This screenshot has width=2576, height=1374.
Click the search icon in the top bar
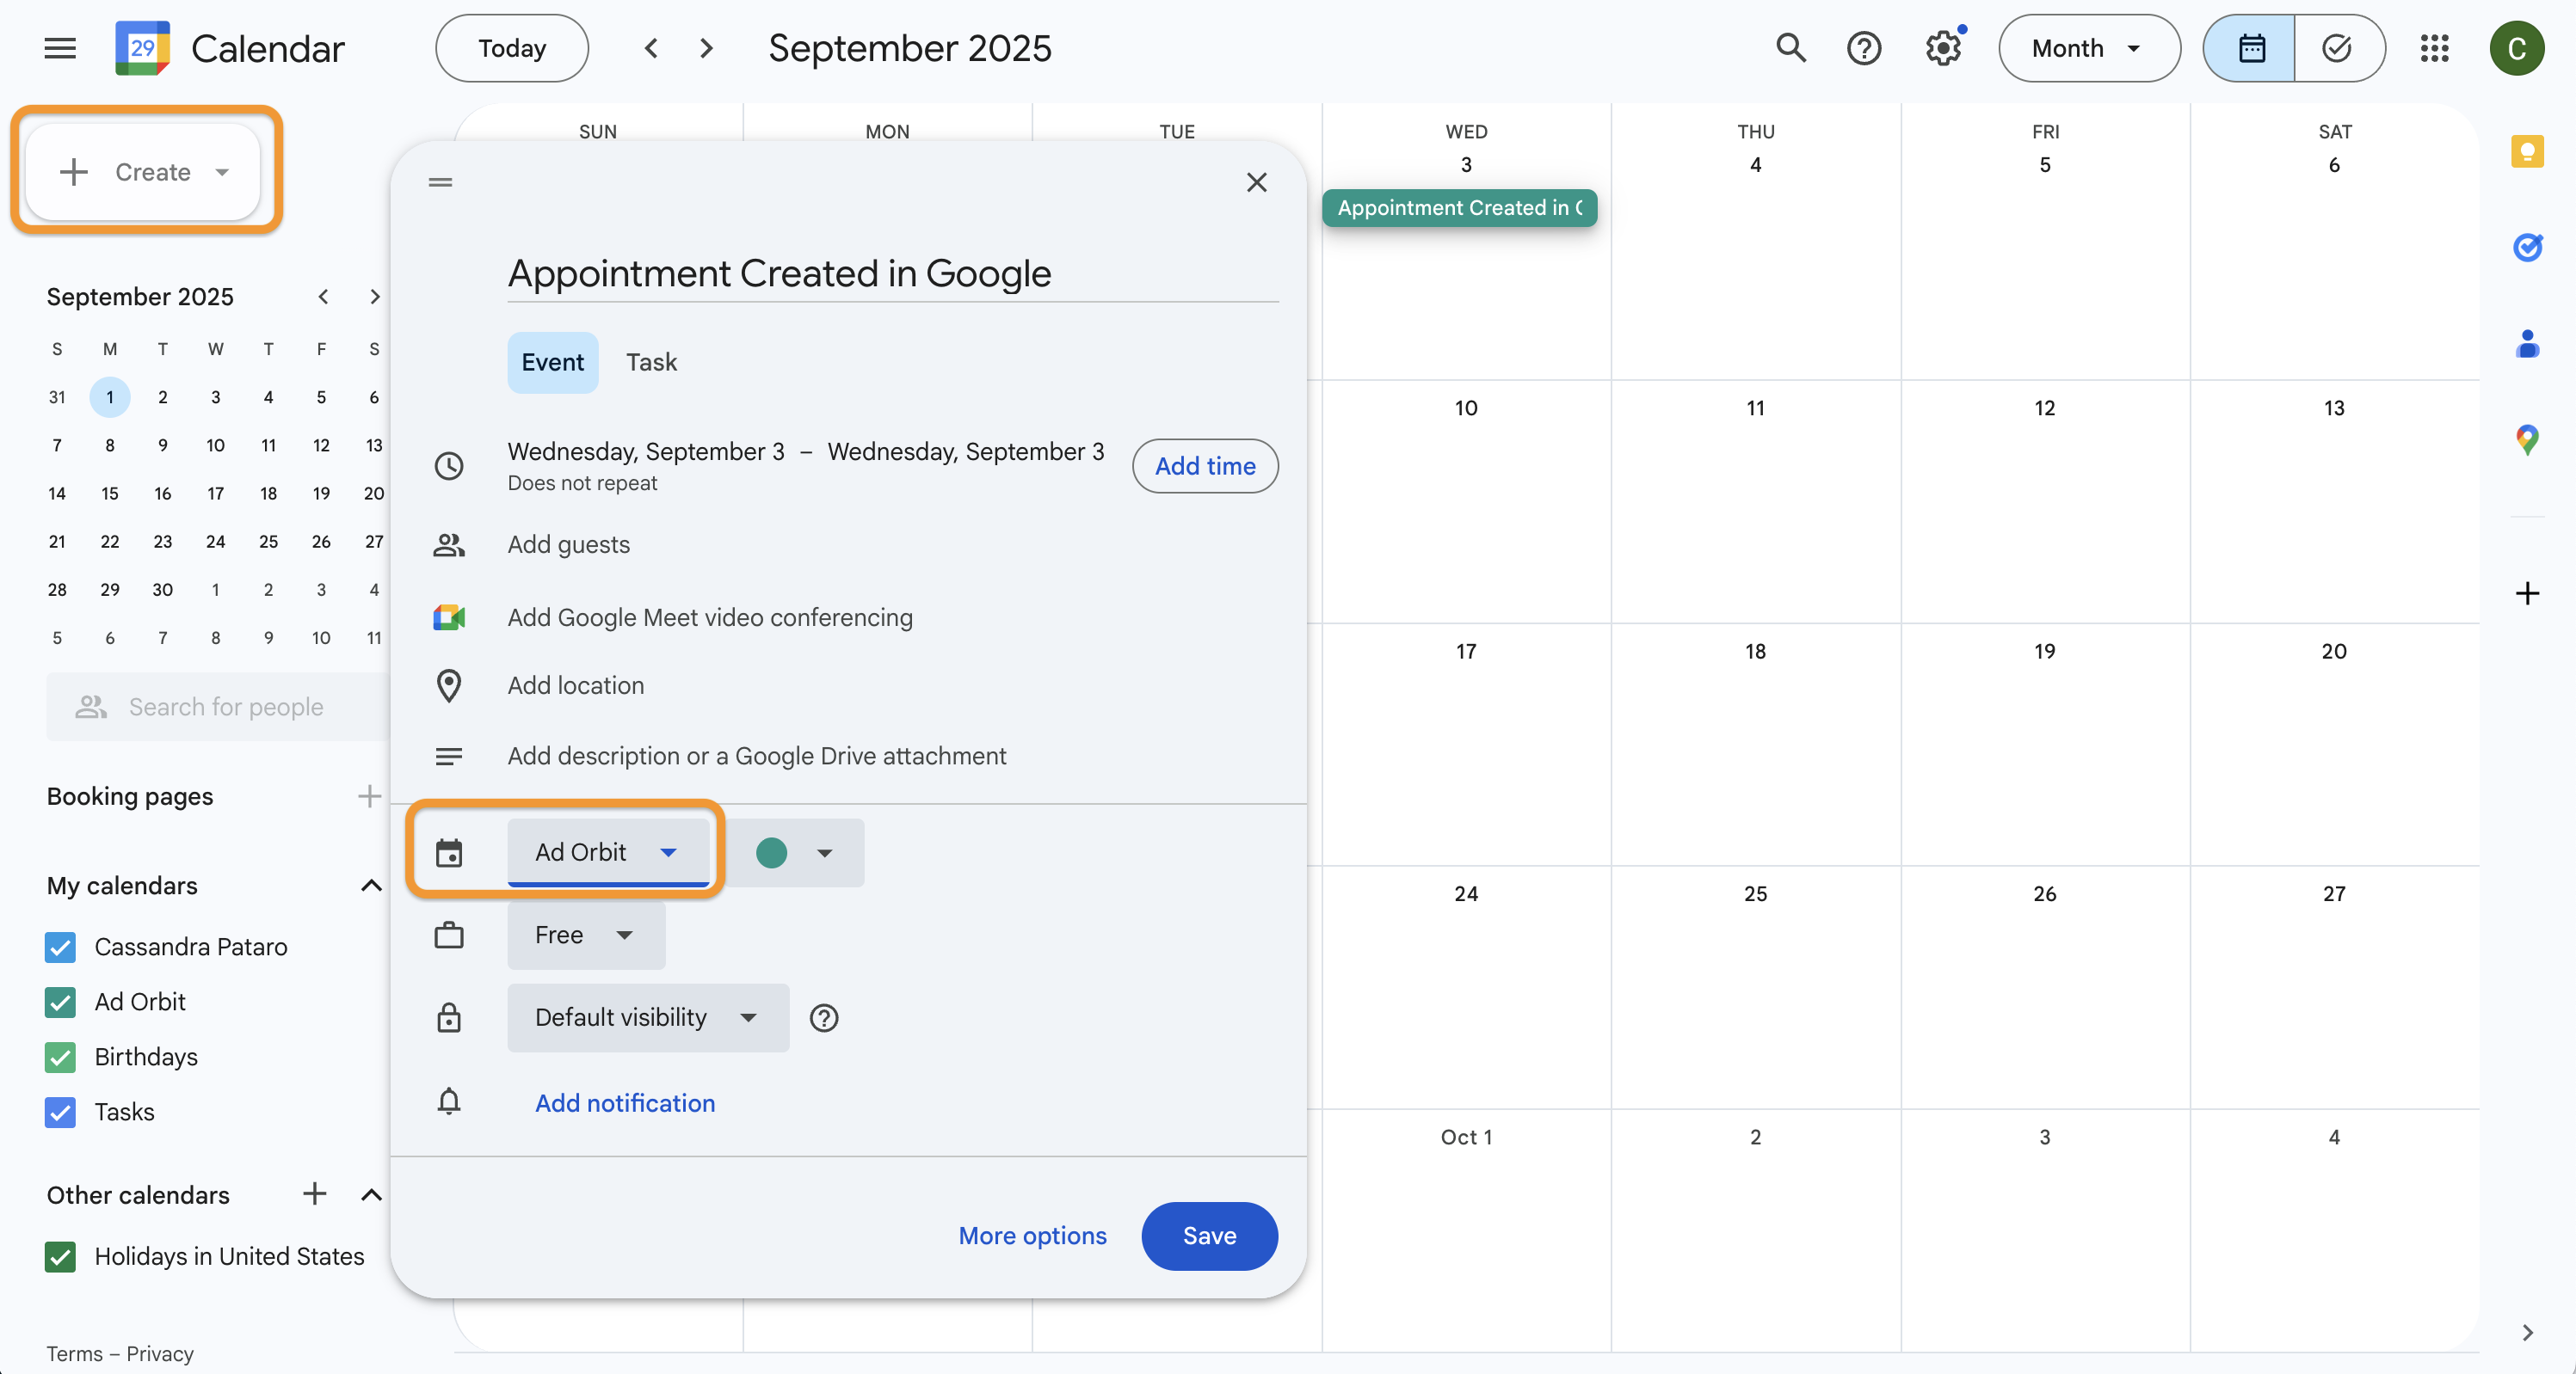pyautogui.click(x=1790, y=48)
